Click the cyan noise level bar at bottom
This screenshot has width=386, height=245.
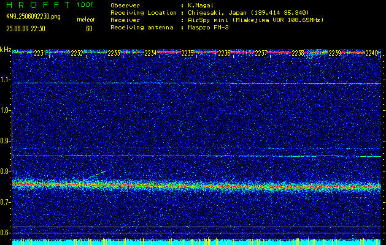196,243
